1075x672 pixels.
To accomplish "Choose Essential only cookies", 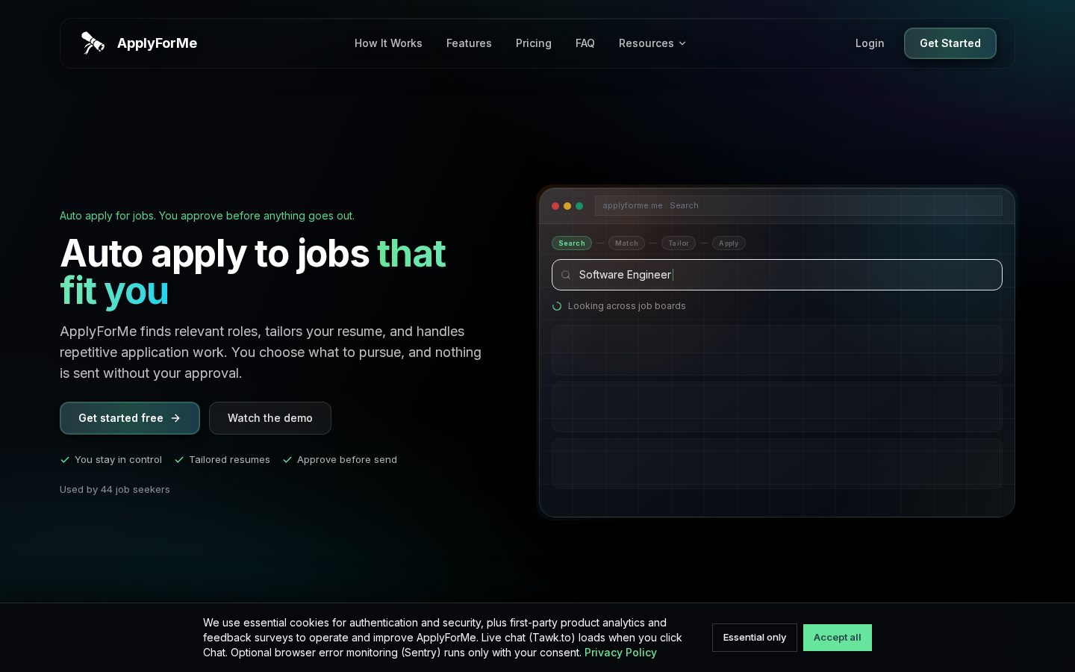I will click(x=755, y=638).
